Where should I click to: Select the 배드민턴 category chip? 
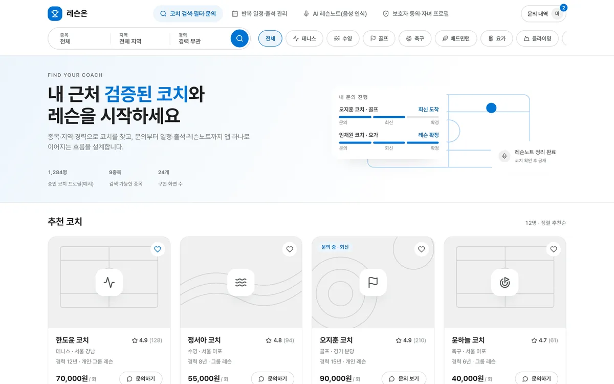point(456,38)
